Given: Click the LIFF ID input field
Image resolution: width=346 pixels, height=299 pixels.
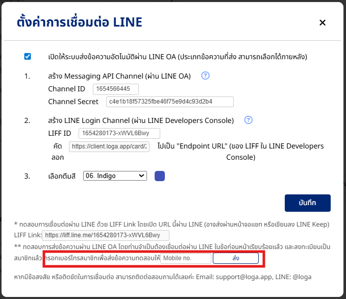Looking at the screenshot, I should [119, 133].
